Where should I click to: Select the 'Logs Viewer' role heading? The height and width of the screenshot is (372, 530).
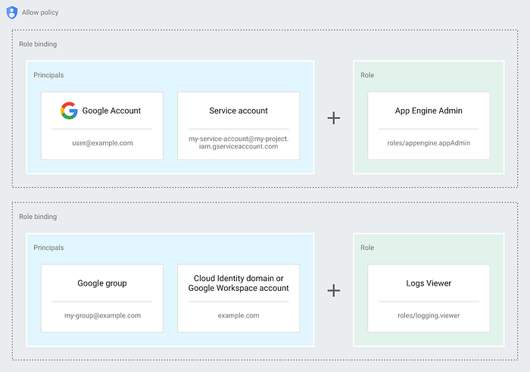[x=429, y=283]
